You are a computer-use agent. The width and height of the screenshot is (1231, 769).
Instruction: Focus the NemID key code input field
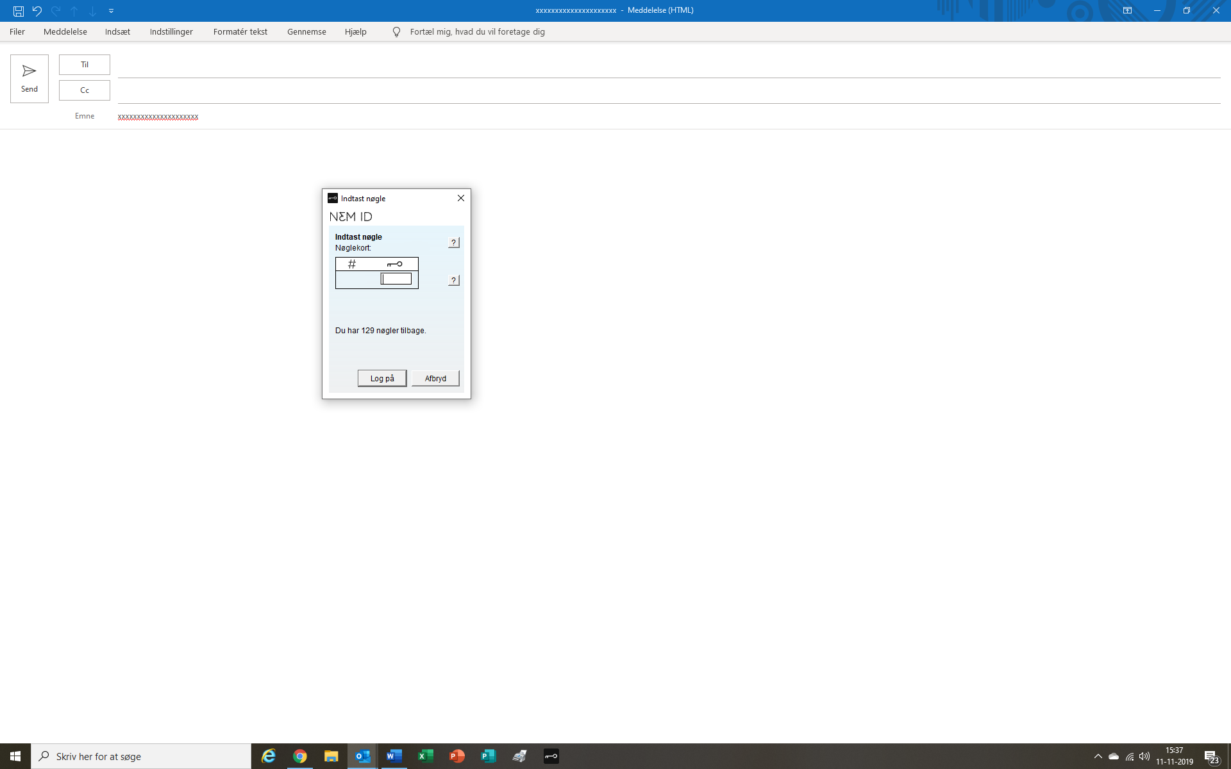[397, 279]
